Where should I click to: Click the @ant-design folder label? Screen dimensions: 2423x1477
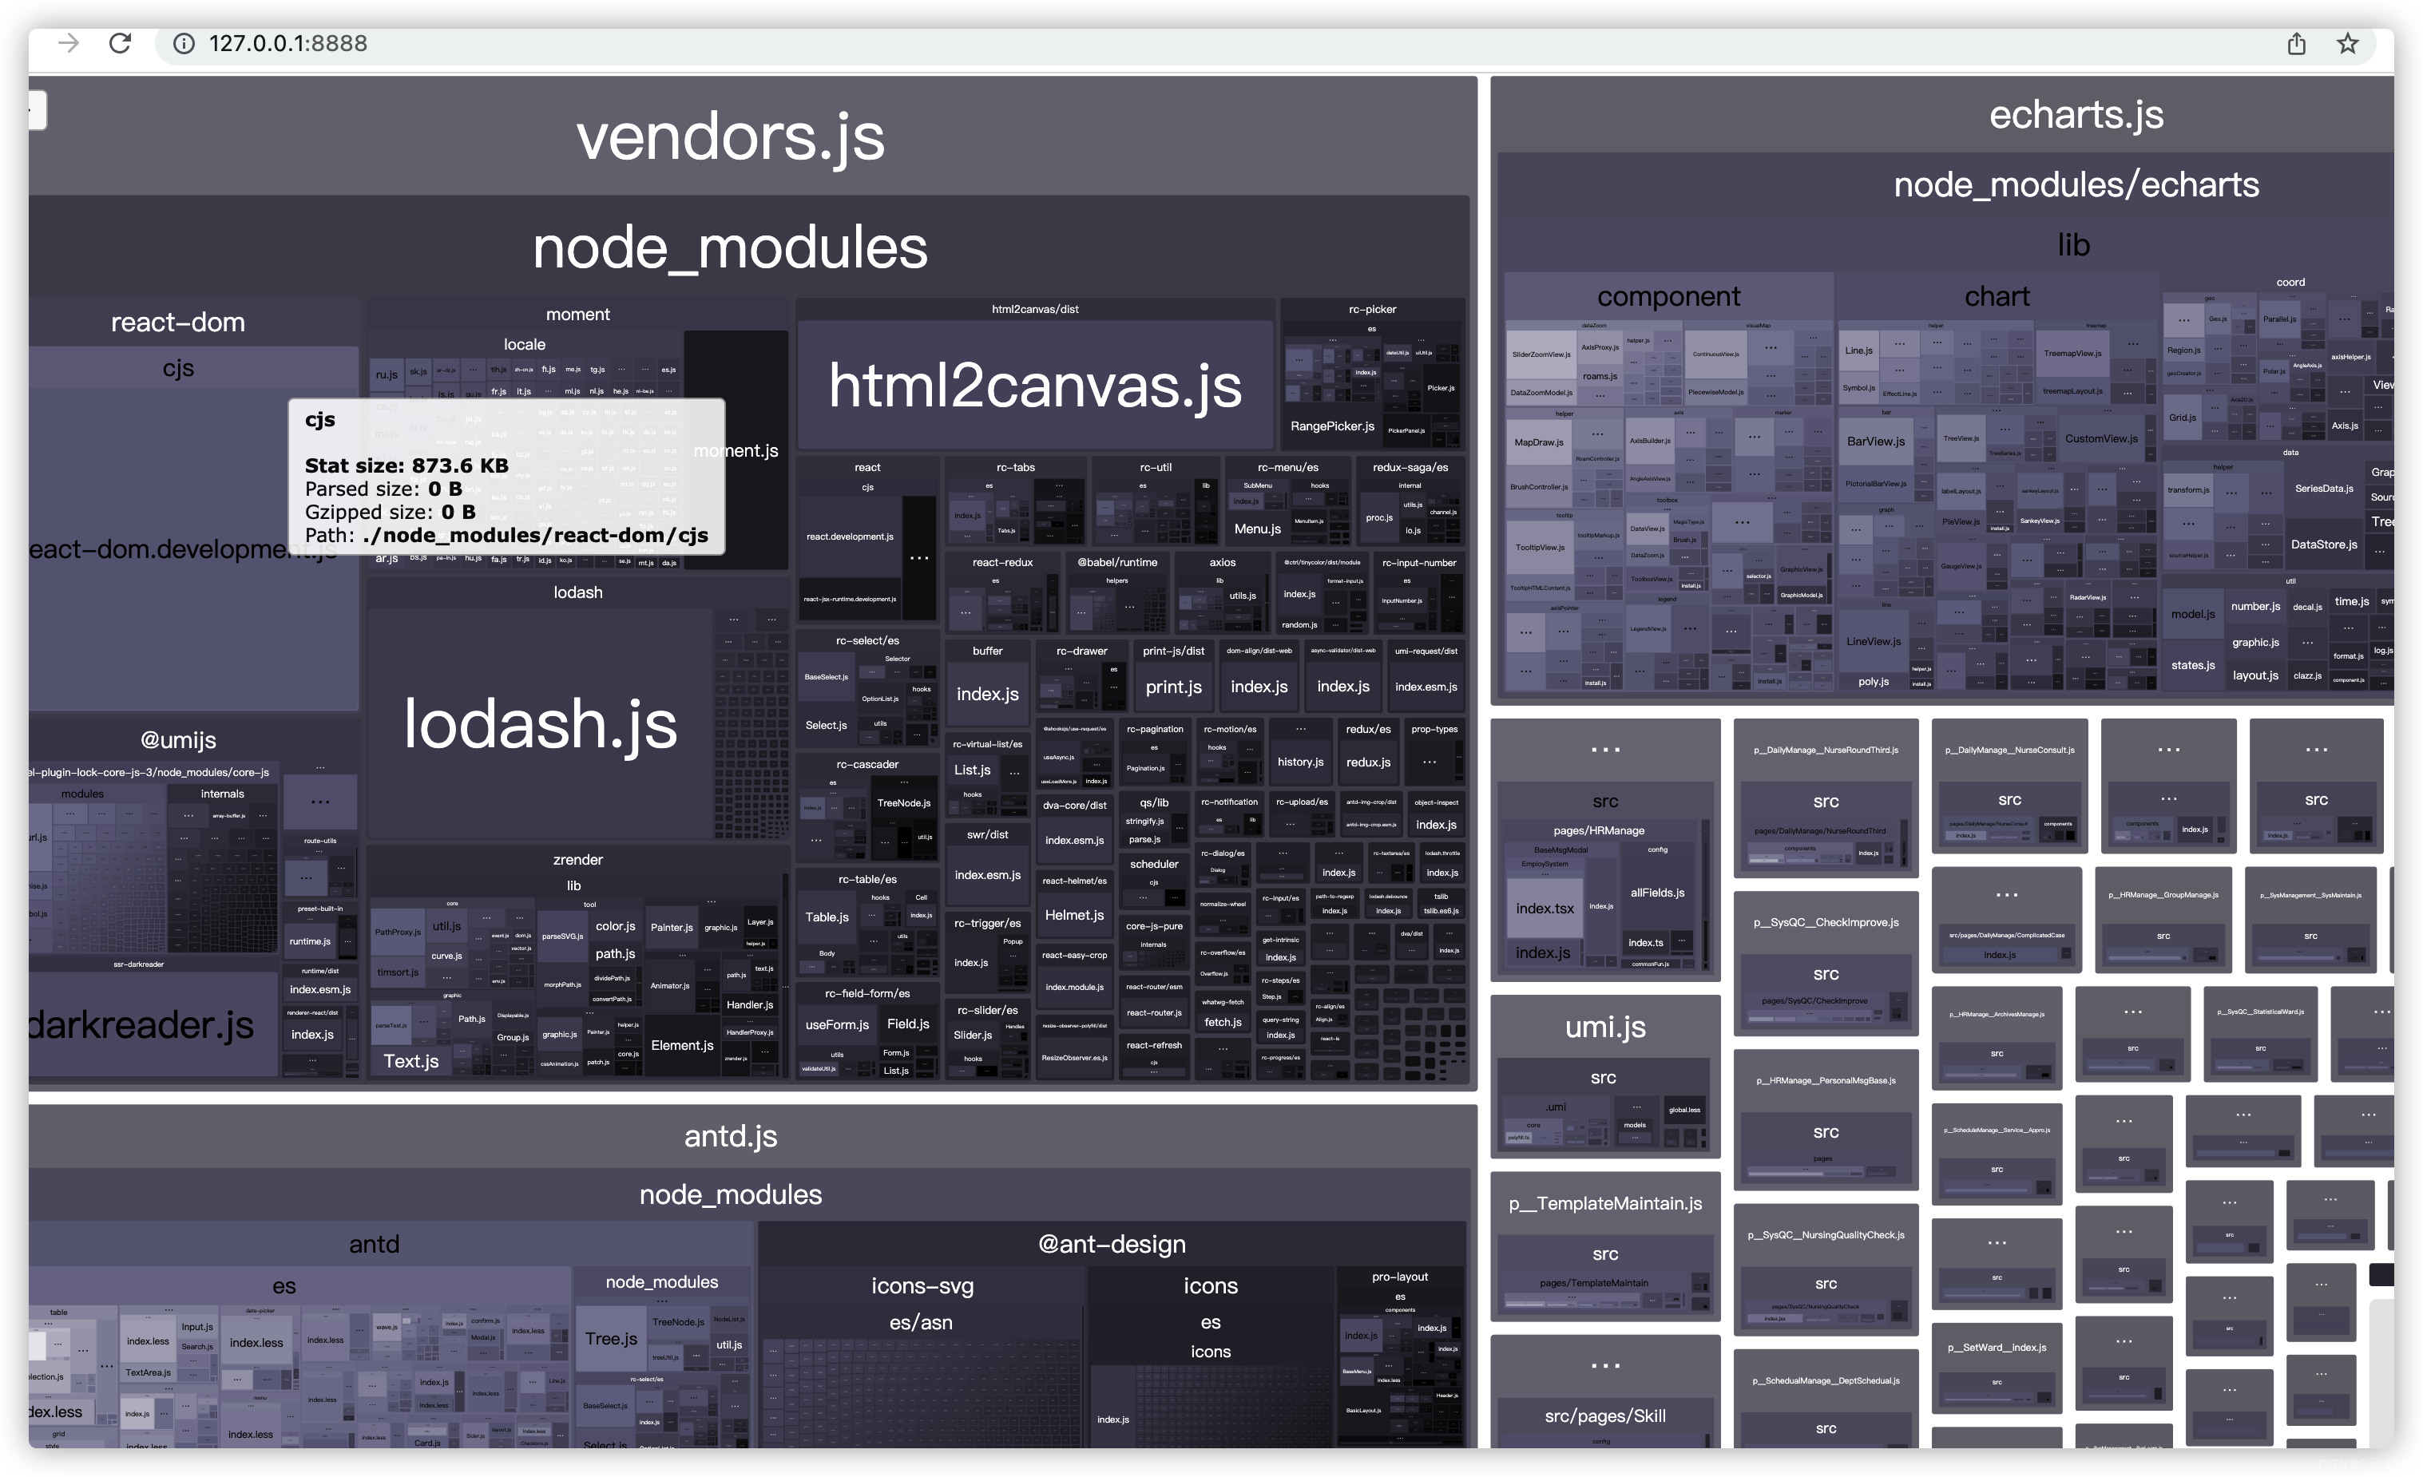[1111, 1245]
